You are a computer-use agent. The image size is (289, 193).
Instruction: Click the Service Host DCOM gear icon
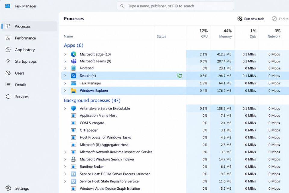73,174
